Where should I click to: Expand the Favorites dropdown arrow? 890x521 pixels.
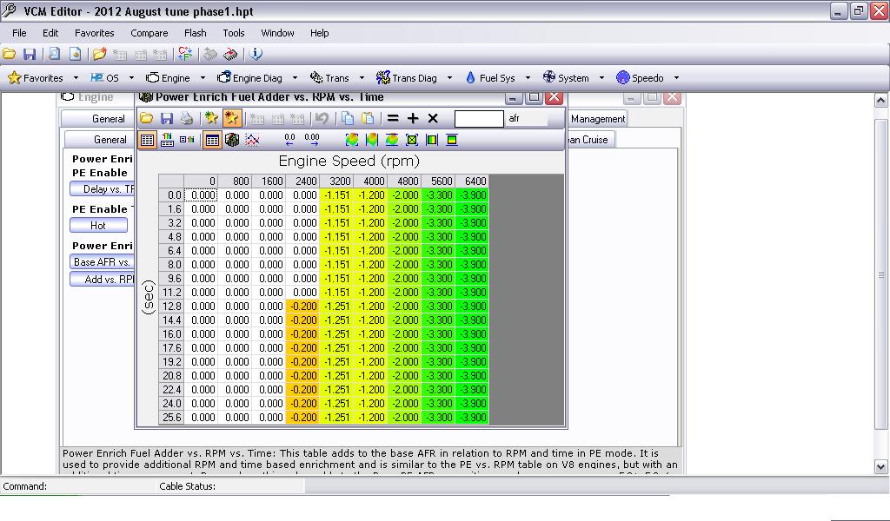tap(76, 77)
